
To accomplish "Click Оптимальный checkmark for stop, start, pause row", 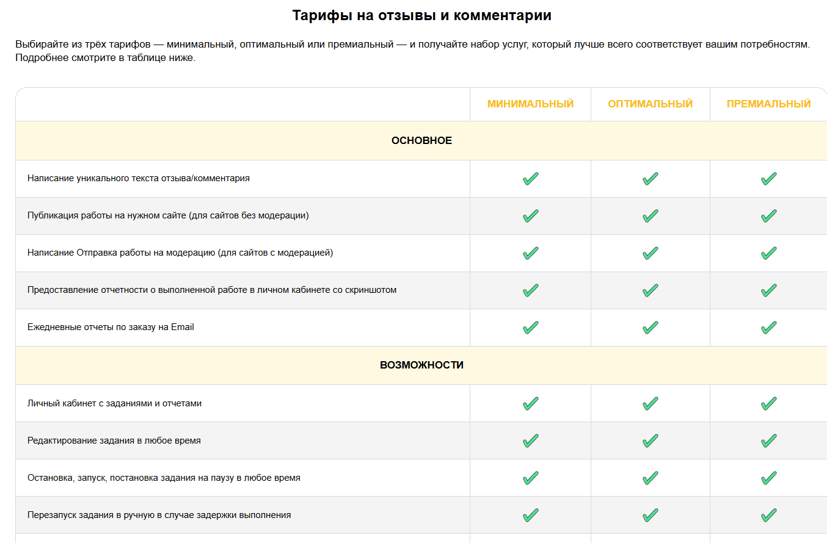I will coord(650,478).
